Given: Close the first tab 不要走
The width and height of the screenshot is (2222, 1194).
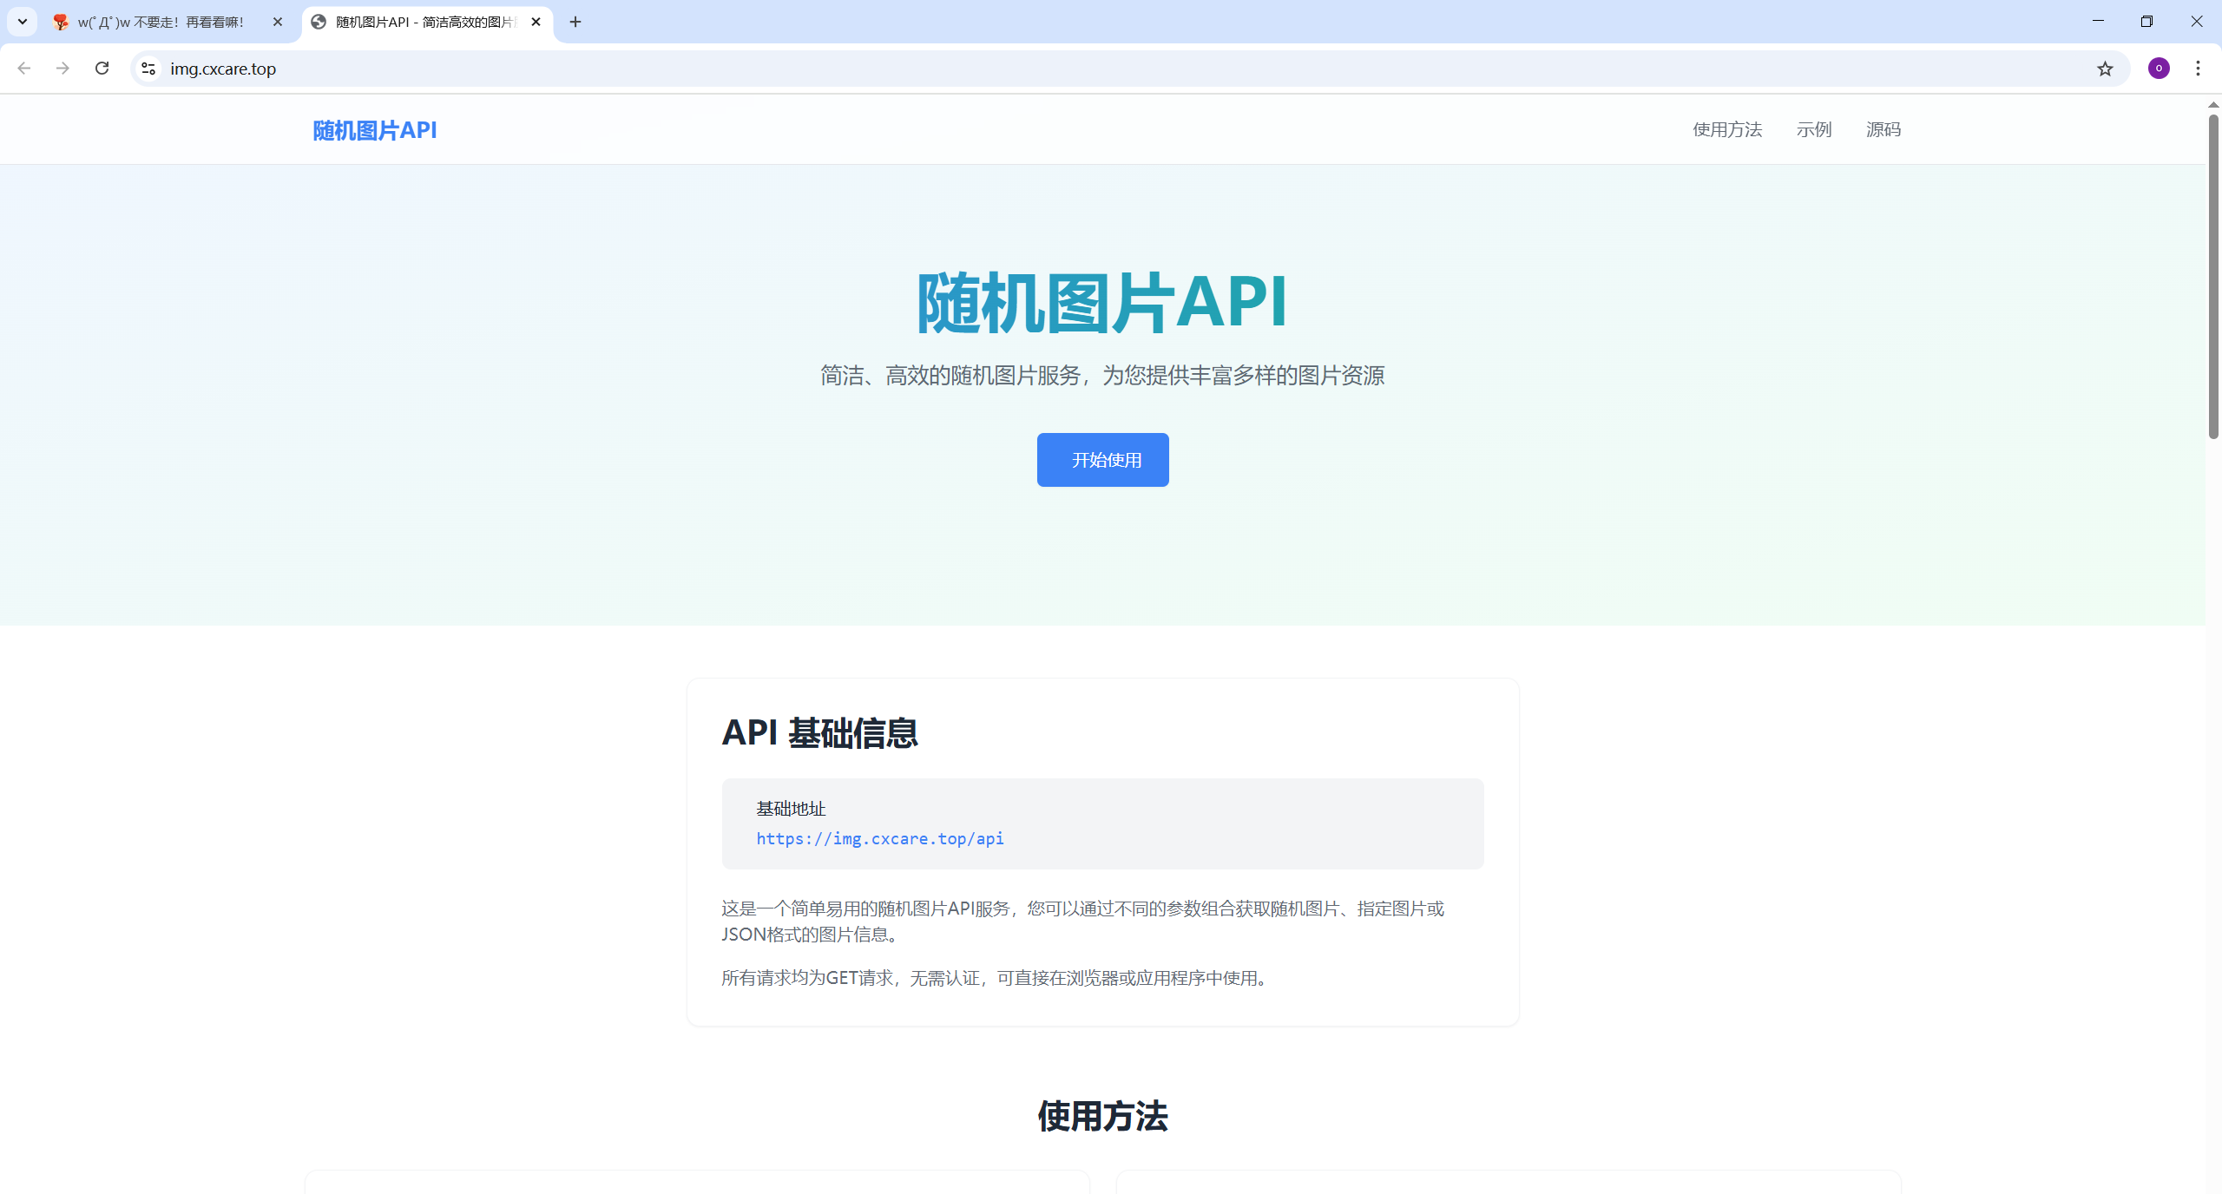Looking at the screenshot, I should 278,22.
